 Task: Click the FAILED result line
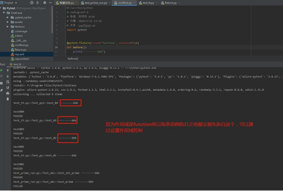click(x=18, y=186)
